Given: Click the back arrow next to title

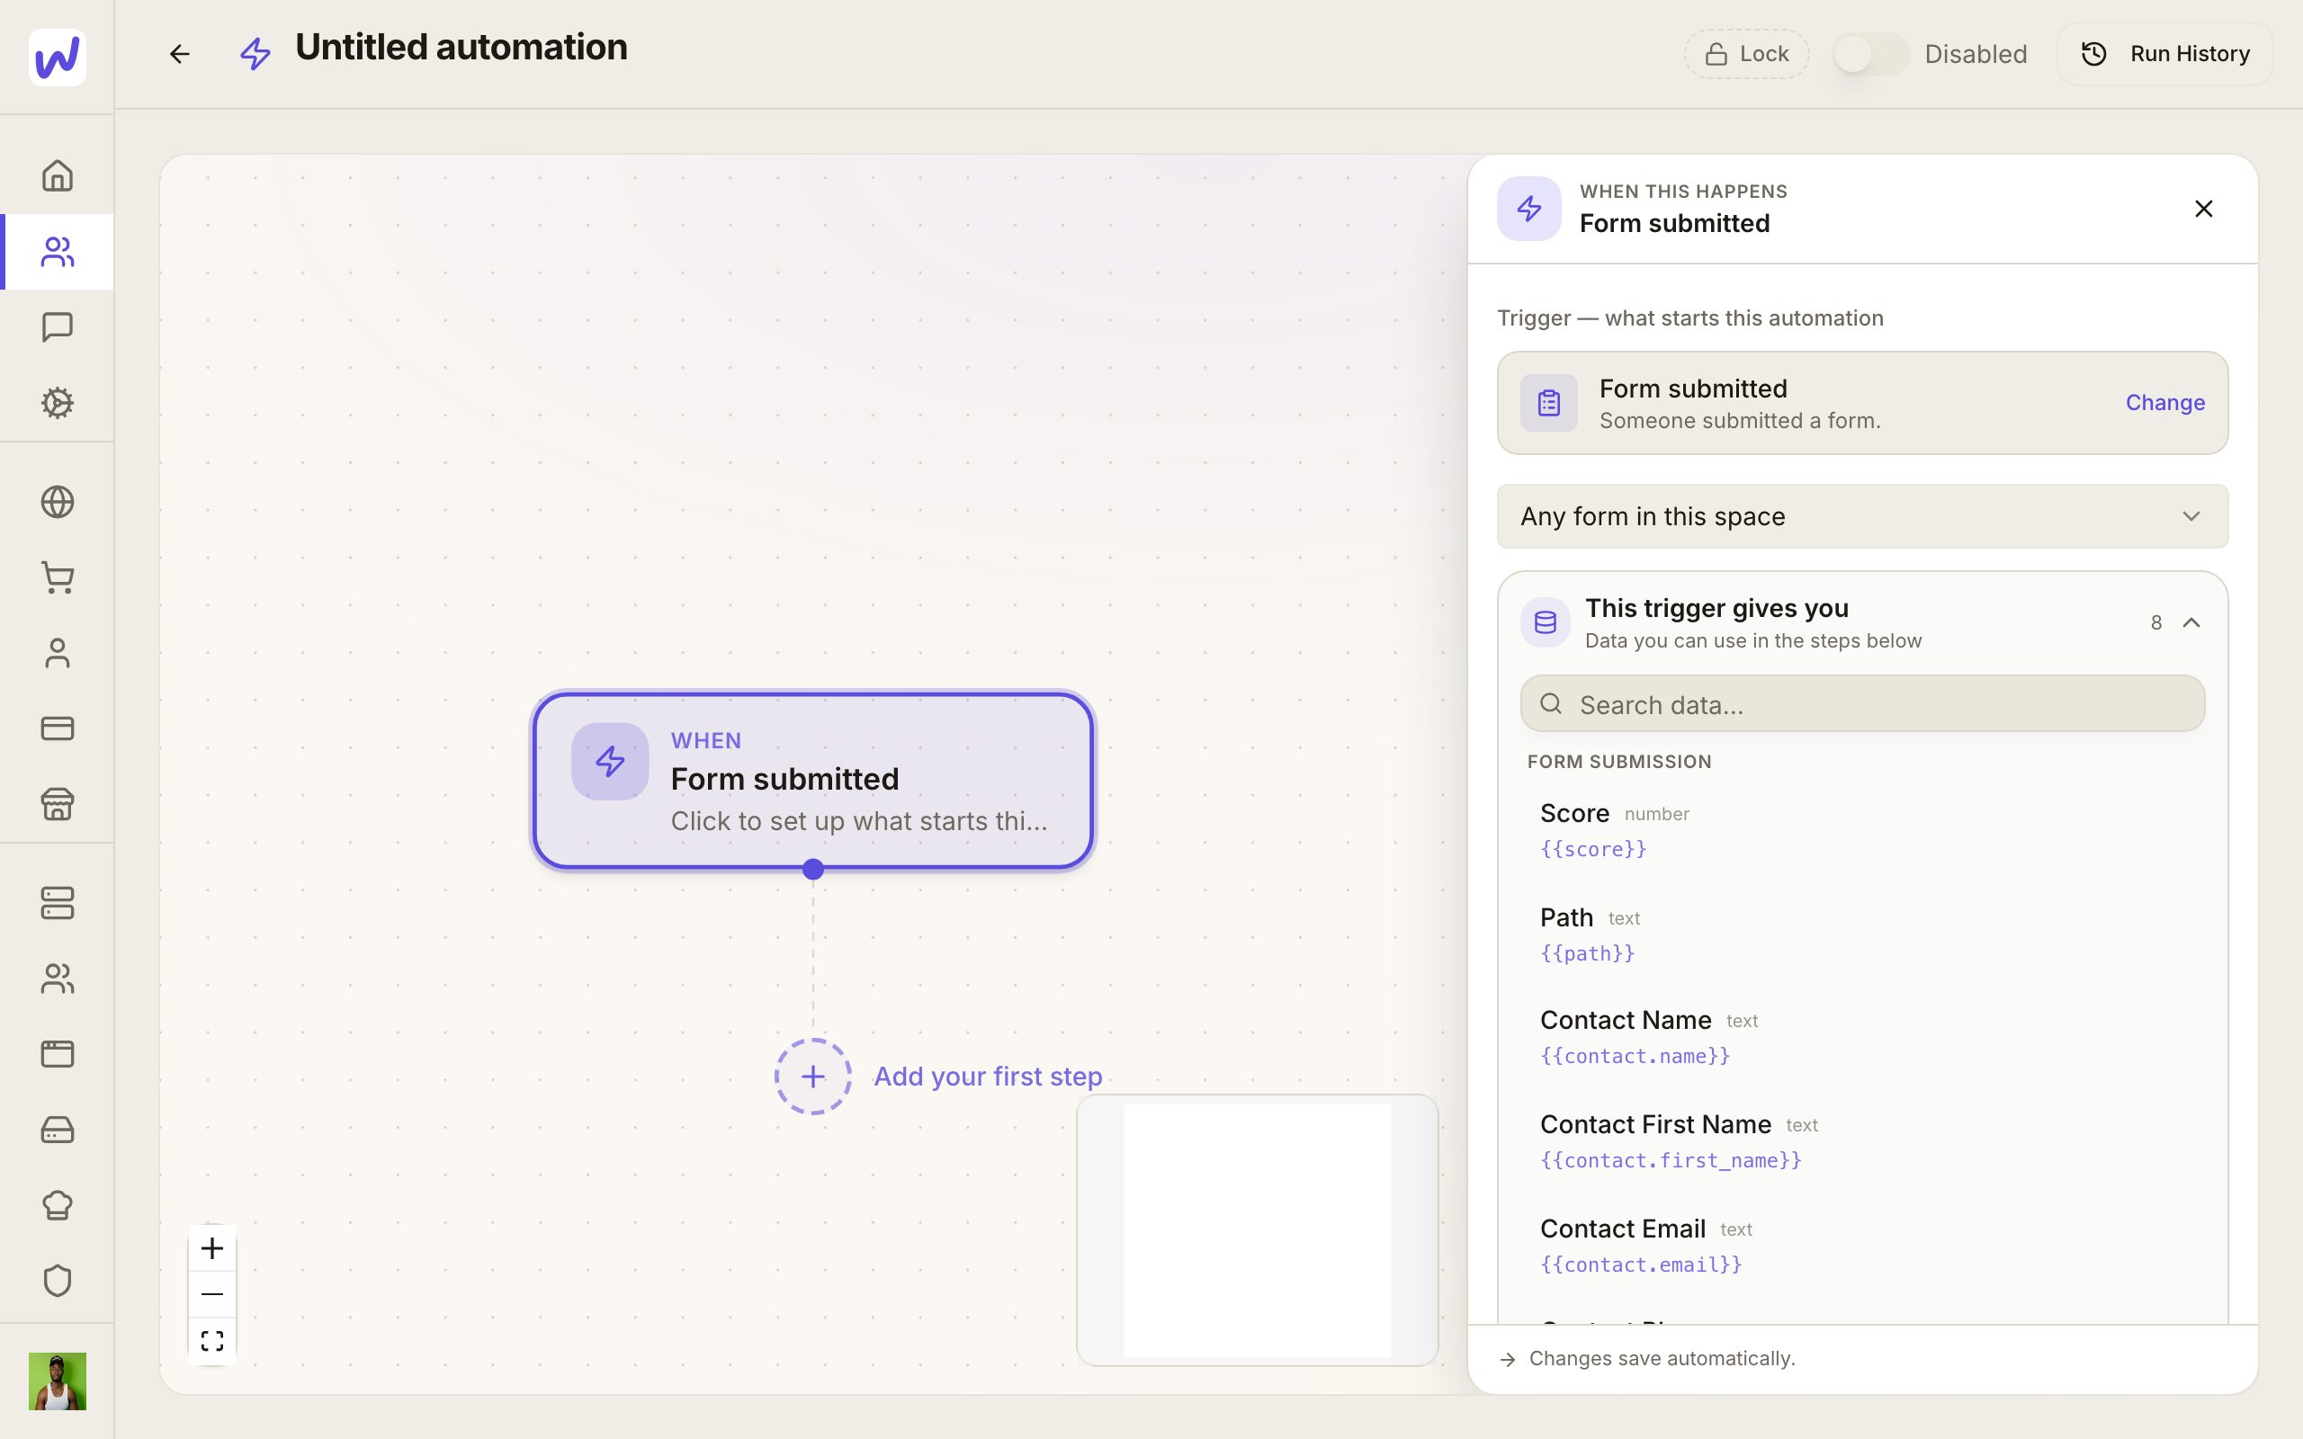Looking at the screenshot, I should click(180, 54).
